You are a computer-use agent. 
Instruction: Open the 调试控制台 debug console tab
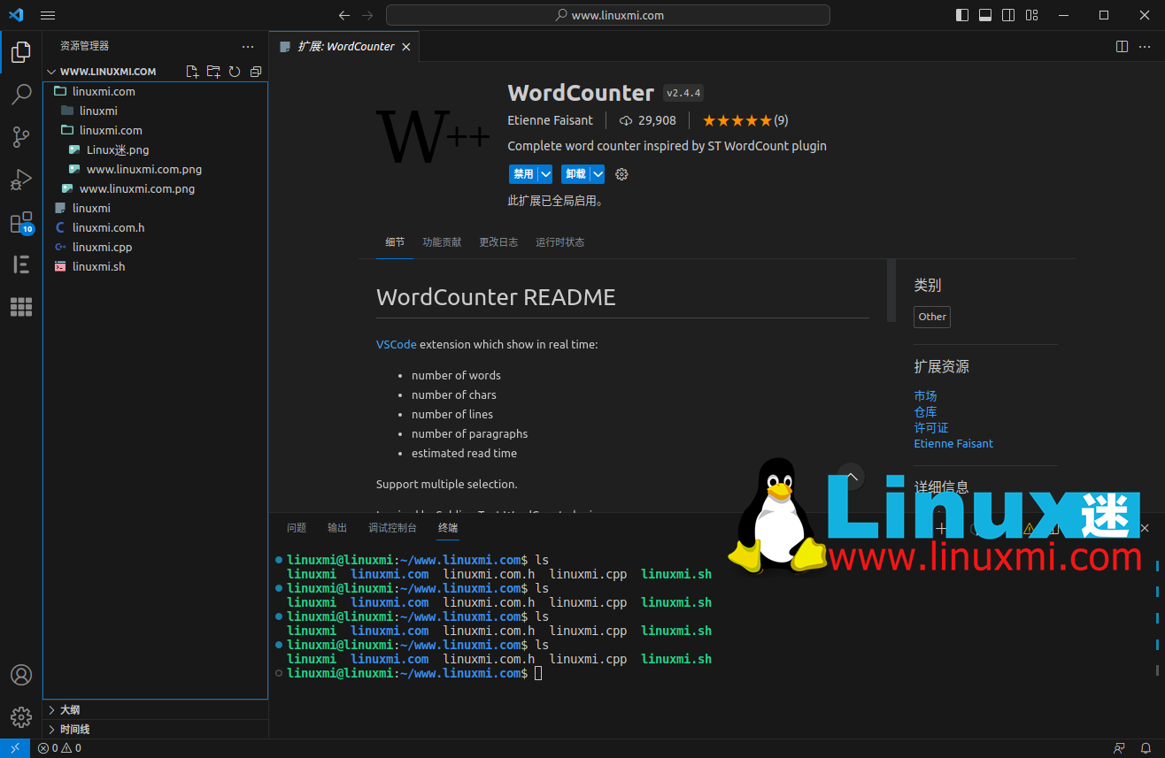(x=392, y=528)
